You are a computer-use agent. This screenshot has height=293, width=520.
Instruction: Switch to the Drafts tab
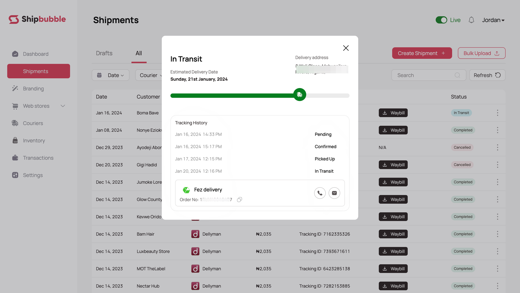104,53
